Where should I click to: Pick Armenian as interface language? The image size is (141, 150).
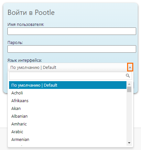pyautogui.click(x=68, y=139)
